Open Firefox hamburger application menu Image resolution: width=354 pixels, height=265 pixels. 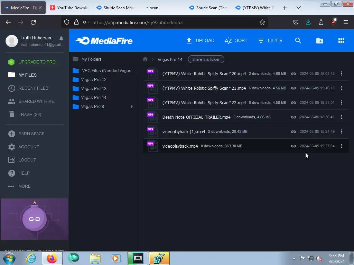345,22
